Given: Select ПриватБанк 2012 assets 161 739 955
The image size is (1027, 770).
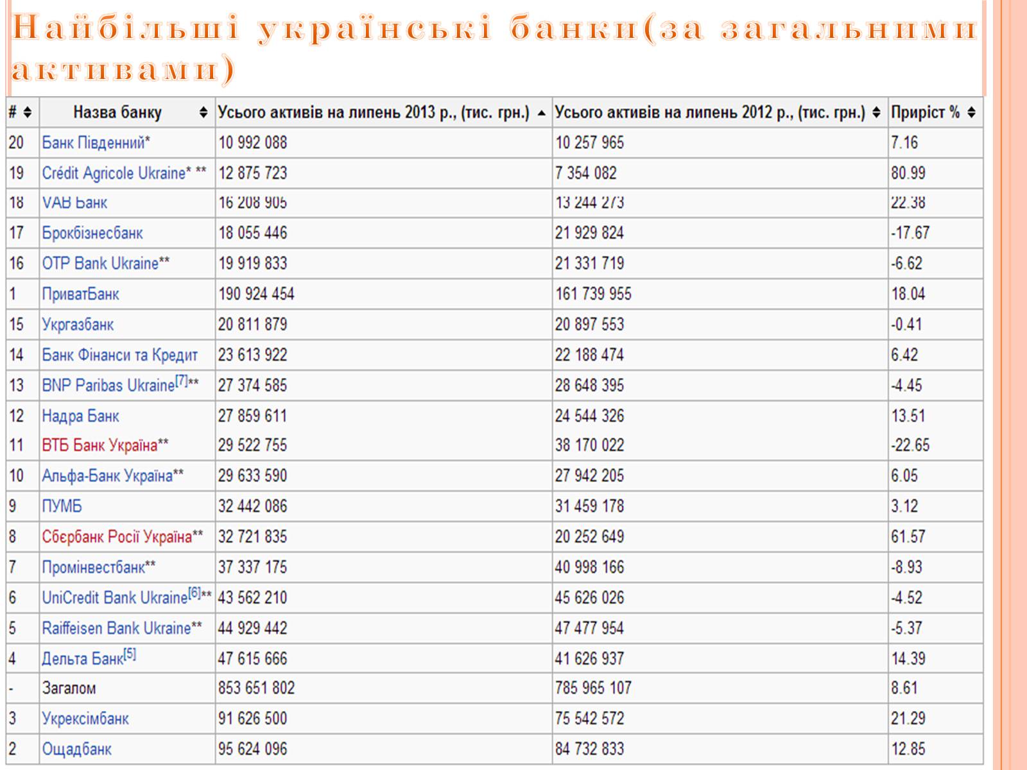Looking at the screenshot, I should pos(593,295).
